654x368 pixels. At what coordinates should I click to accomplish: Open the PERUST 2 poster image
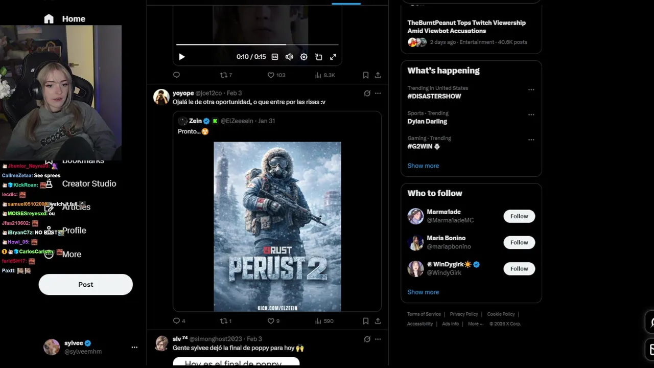tap(277, 226)
